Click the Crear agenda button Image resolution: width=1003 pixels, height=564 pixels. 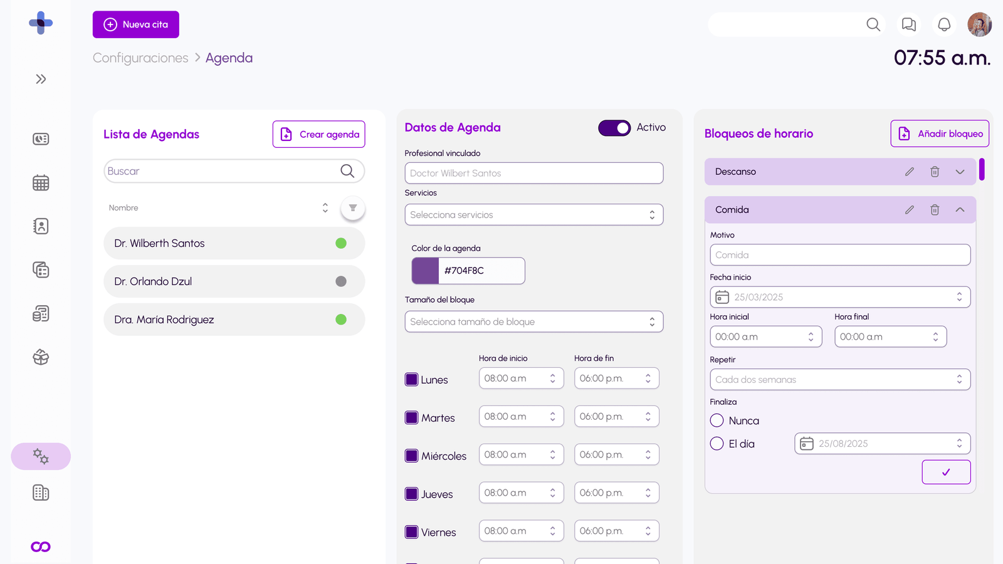tap(318, 133)
